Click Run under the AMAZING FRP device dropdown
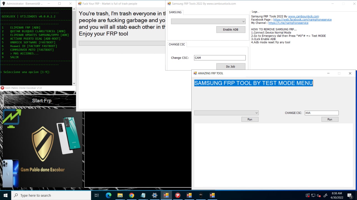357x200 pixels. [x=250, y=119]
